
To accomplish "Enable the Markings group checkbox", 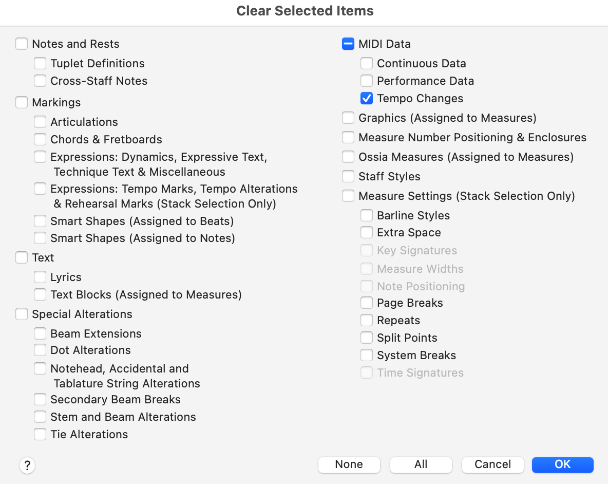I will [22, 102].
